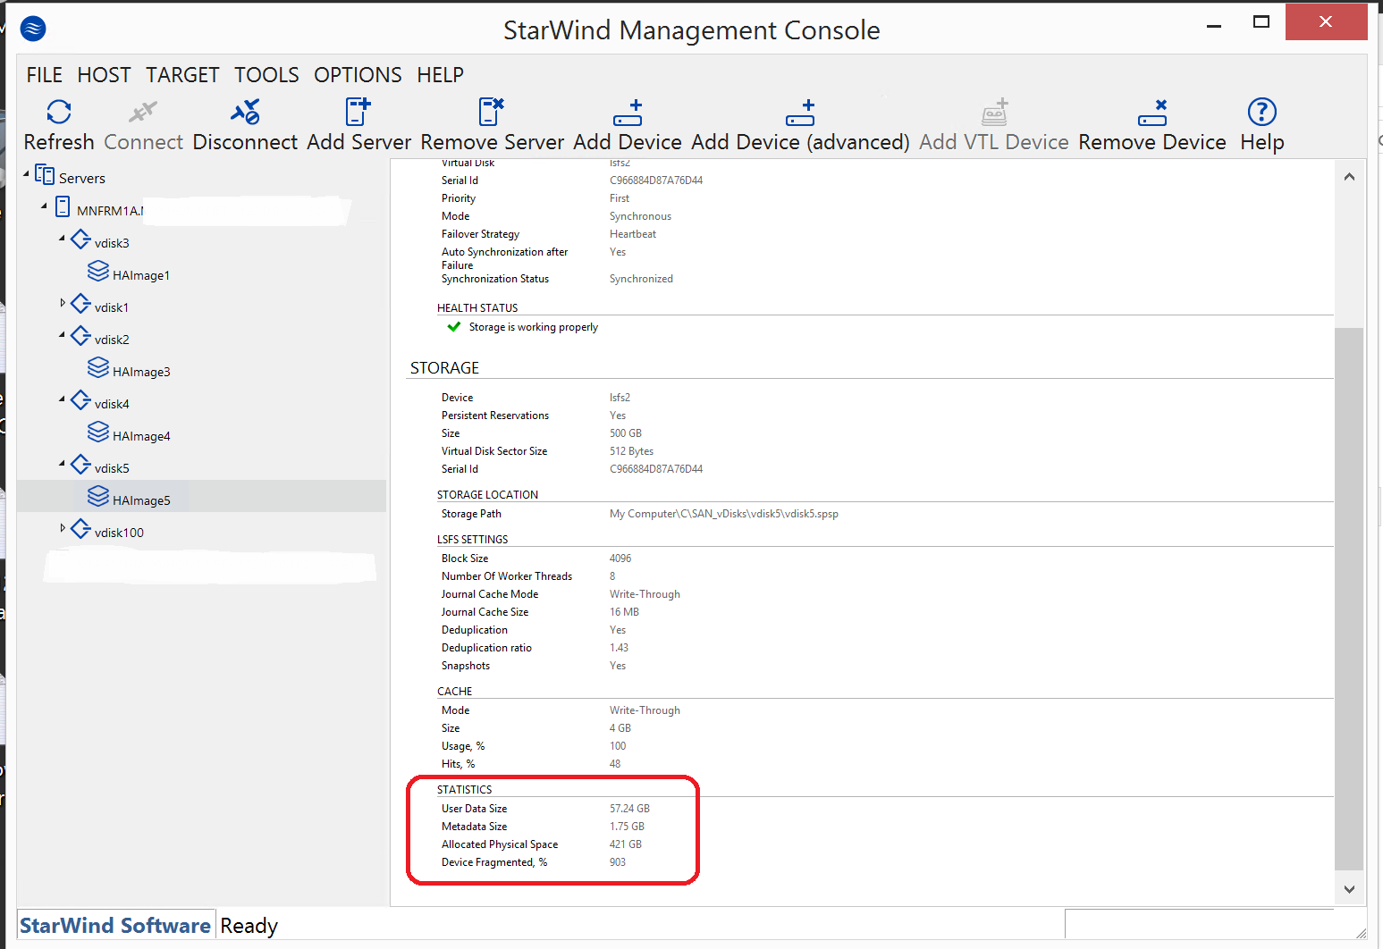Click the Add VTL Device icon

coord(994,112)
